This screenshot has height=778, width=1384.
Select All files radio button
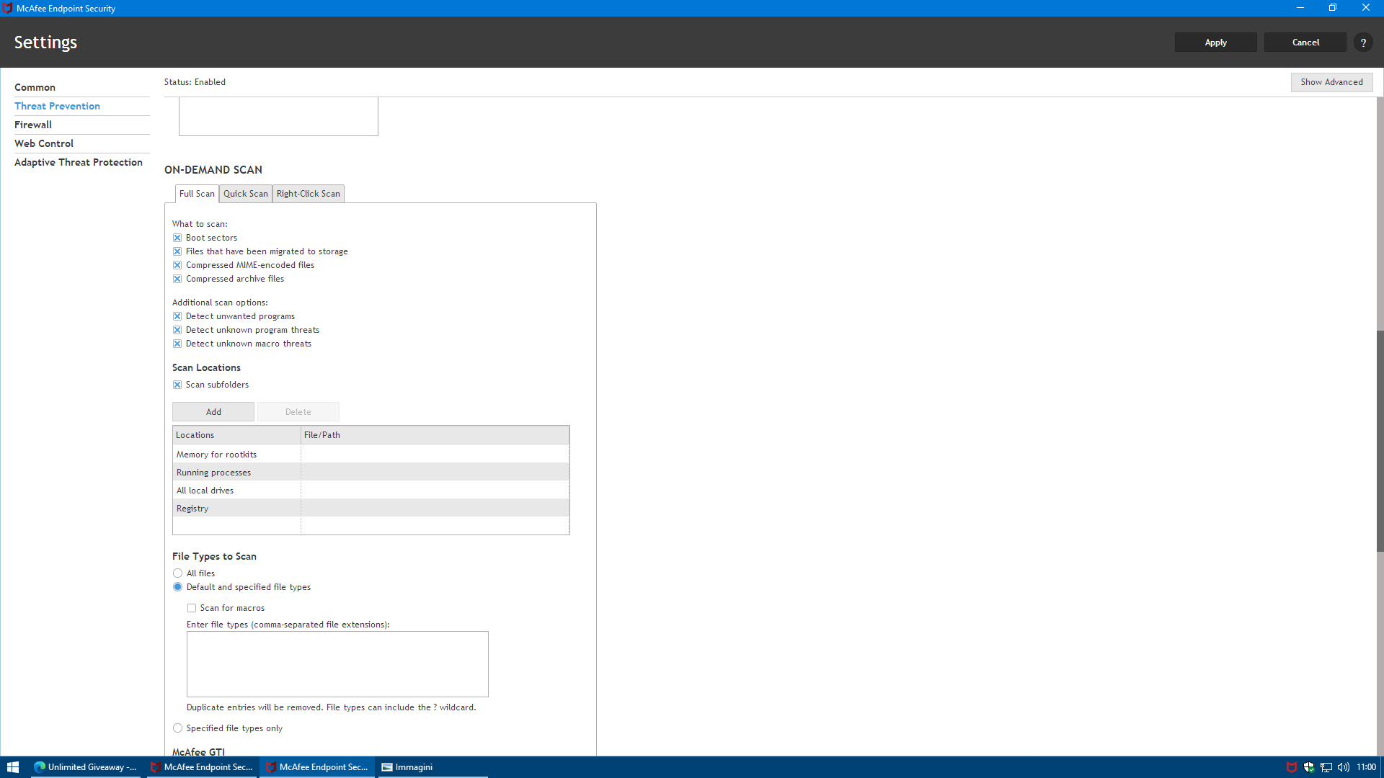177,573
